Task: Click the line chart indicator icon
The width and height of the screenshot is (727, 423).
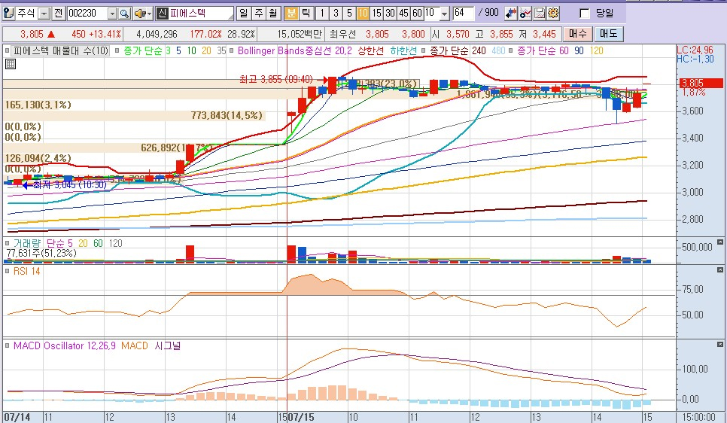Action: (x=525, y=14)
